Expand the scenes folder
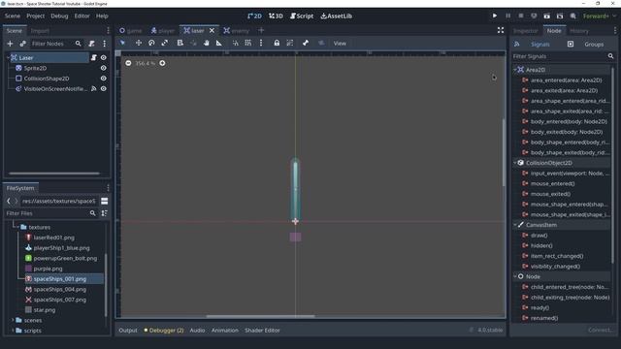Viewport: 621px width, 349px height. click(x=13, y=320)
